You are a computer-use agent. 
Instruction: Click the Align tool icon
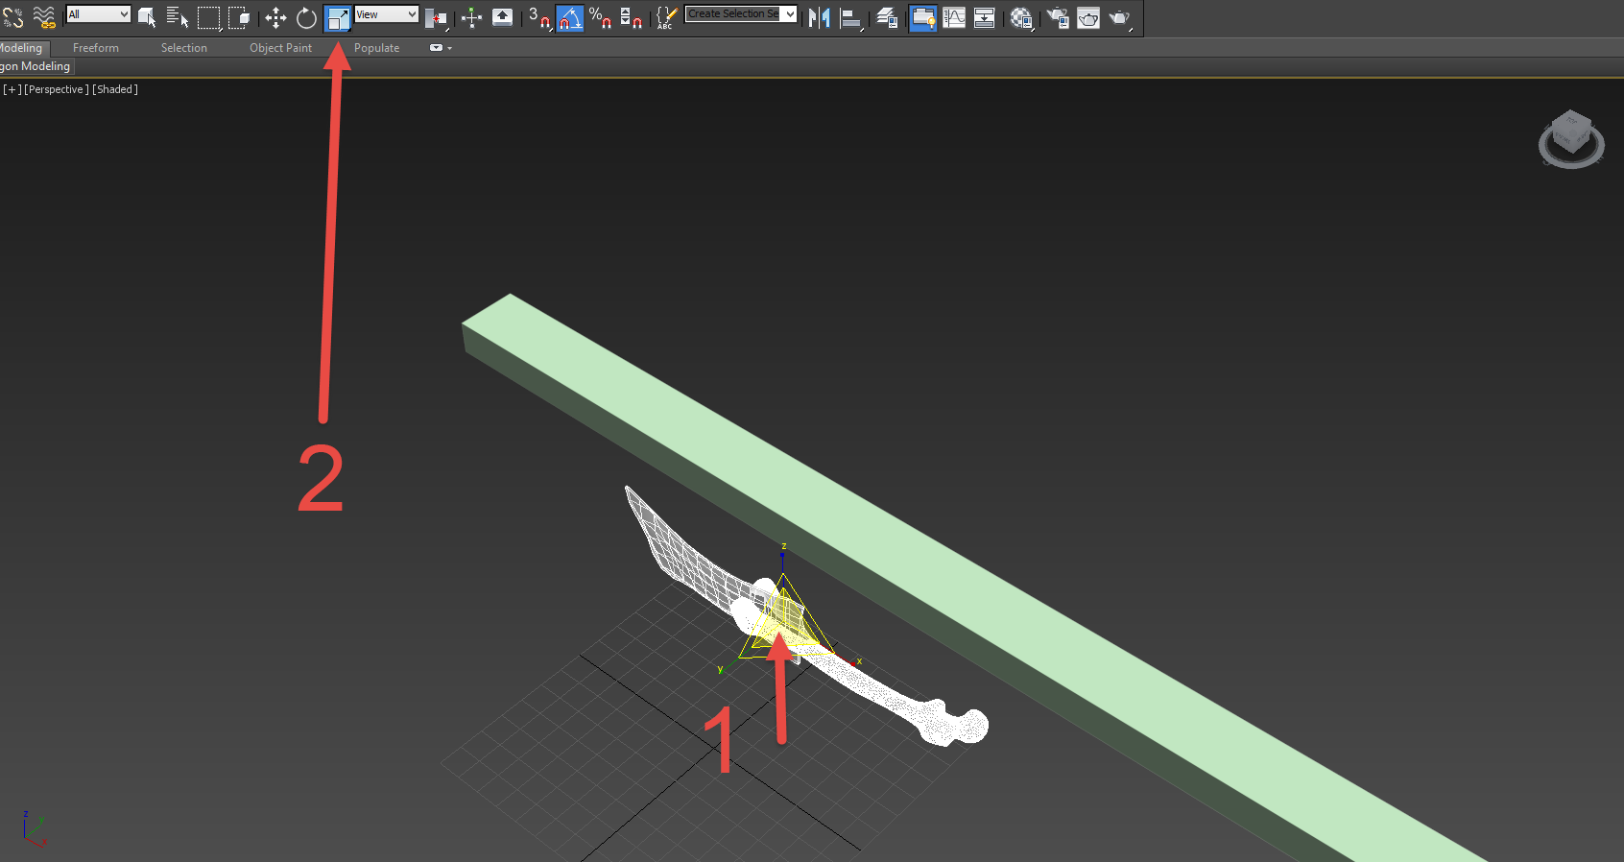point(850,17)
